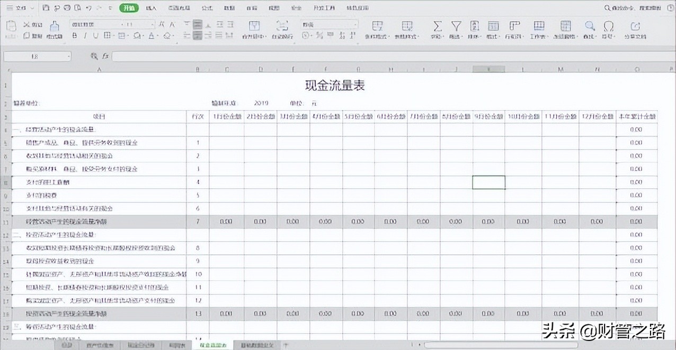Insert a symbol using the Ω icon

click(607, 26)
